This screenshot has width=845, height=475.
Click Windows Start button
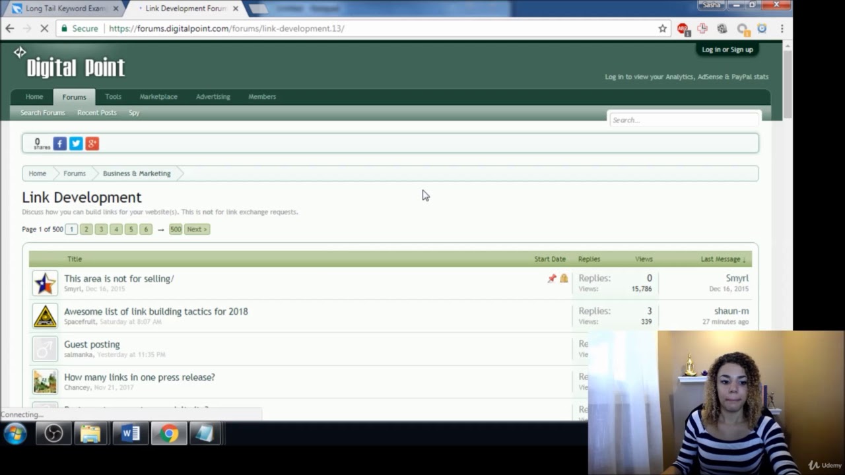click(x=15, y=433)
